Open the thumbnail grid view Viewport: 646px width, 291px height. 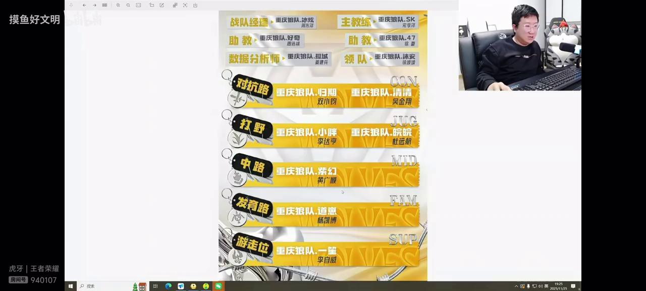pos(104,5)
